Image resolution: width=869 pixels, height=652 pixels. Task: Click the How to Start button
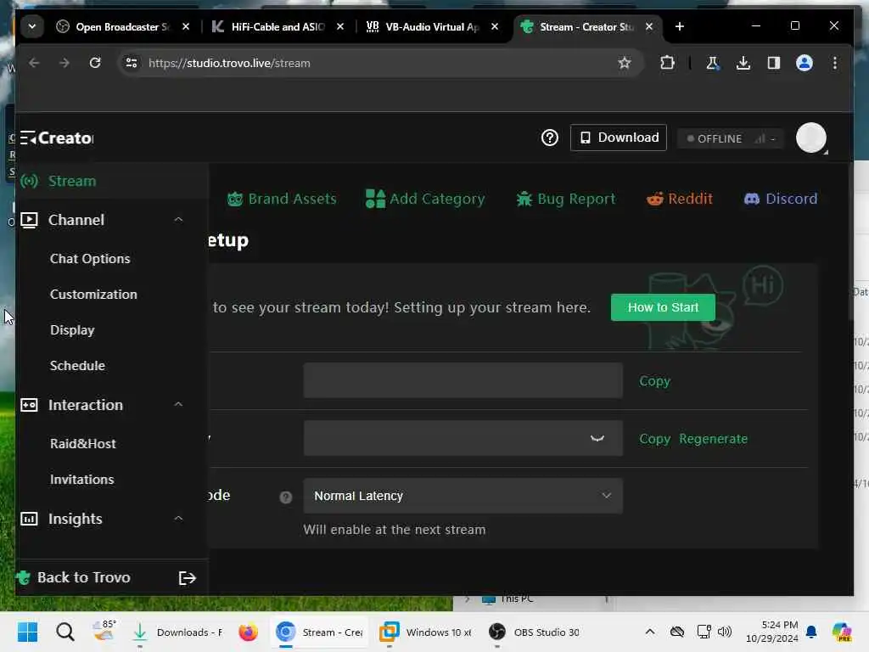coord(663,307)
